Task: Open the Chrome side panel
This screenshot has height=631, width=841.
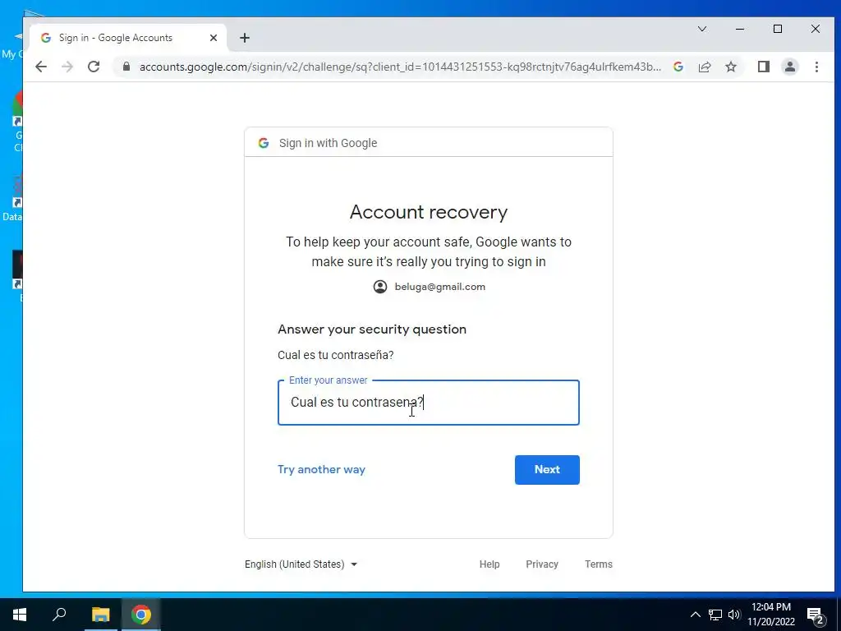Action: pos(764,67)
